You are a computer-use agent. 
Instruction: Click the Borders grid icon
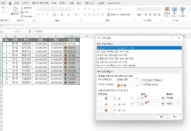pos(55,15)
